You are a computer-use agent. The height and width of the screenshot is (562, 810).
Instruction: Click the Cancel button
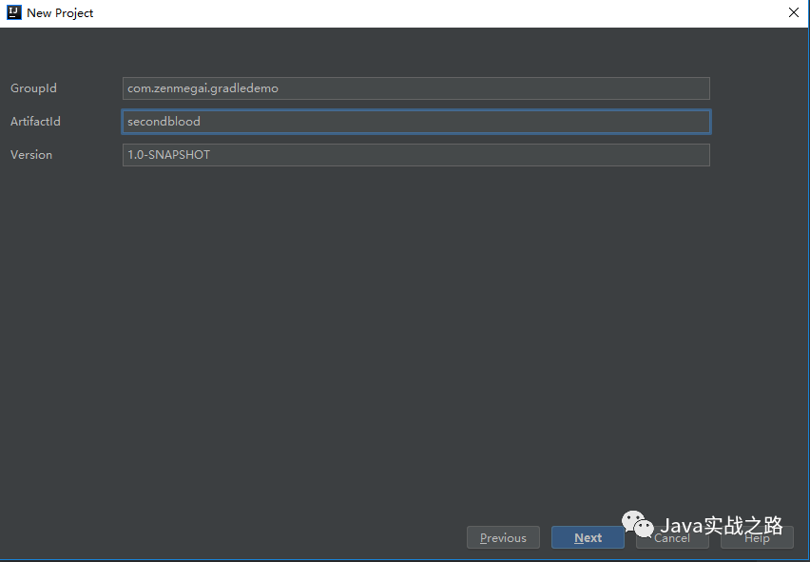[x=672, y=538]
